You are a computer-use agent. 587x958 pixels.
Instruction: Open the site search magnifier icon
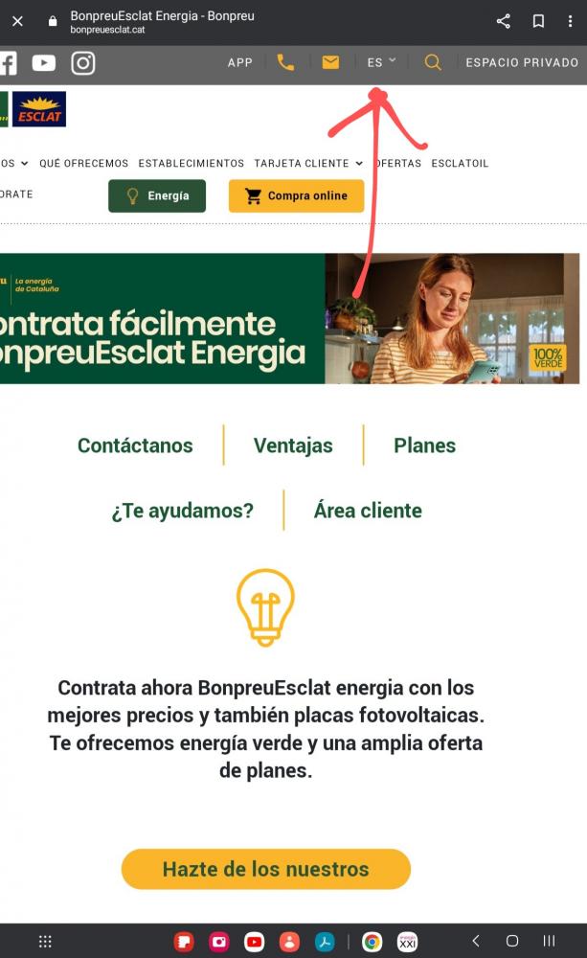pyautogui.click(x=433, y=62)
